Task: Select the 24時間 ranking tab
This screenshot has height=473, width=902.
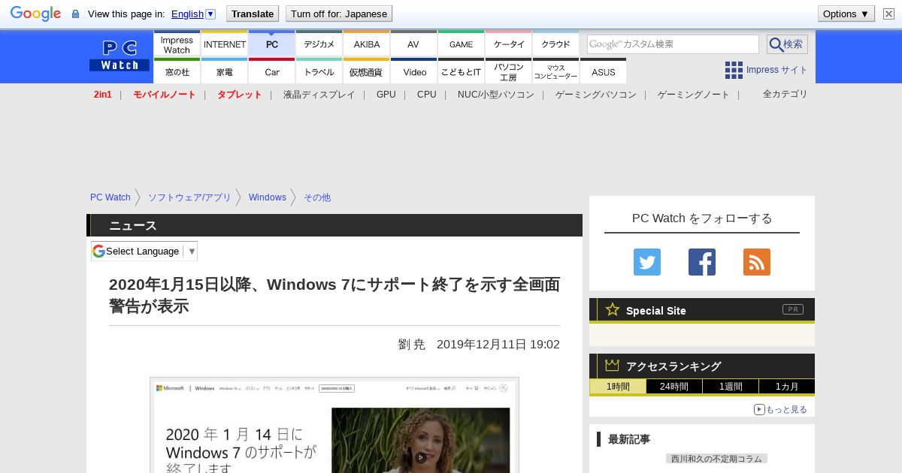Action: coord(674,387)
